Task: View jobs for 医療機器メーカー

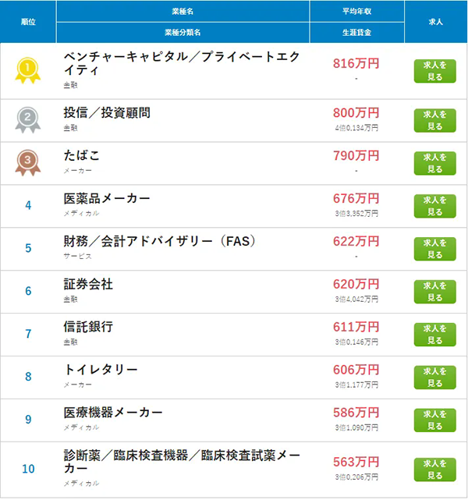Action: click(434, 420)
